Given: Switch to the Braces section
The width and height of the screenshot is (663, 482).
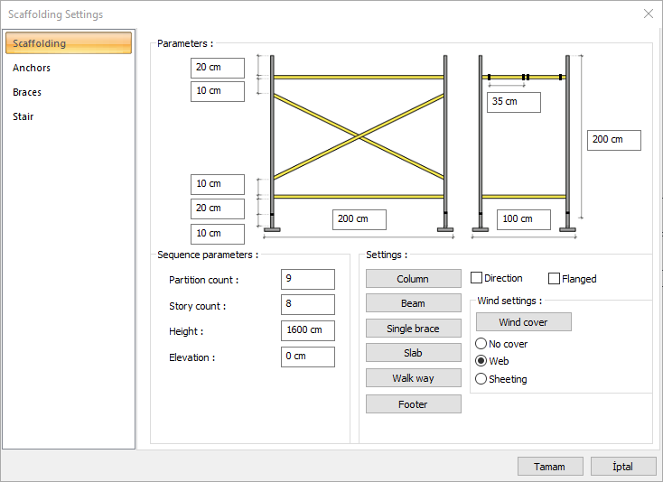Looking at the screenshot, I should [x=27, y=92].
